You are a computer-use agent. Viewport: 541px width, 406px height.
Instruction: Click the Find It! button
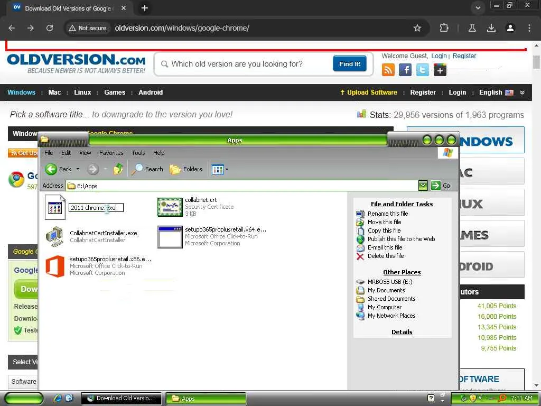click(x=350, y=63)
